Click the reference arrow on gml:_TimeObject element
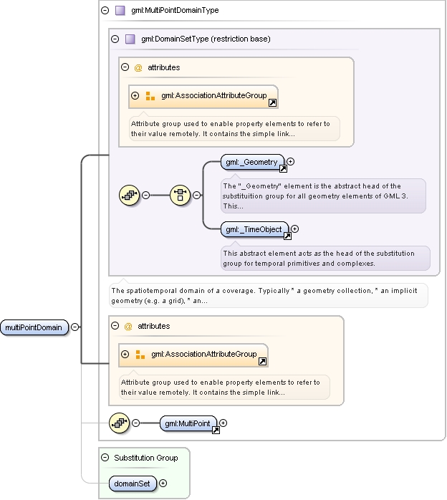The height and width of the screenshot is (500, 447). click(287, 236)
